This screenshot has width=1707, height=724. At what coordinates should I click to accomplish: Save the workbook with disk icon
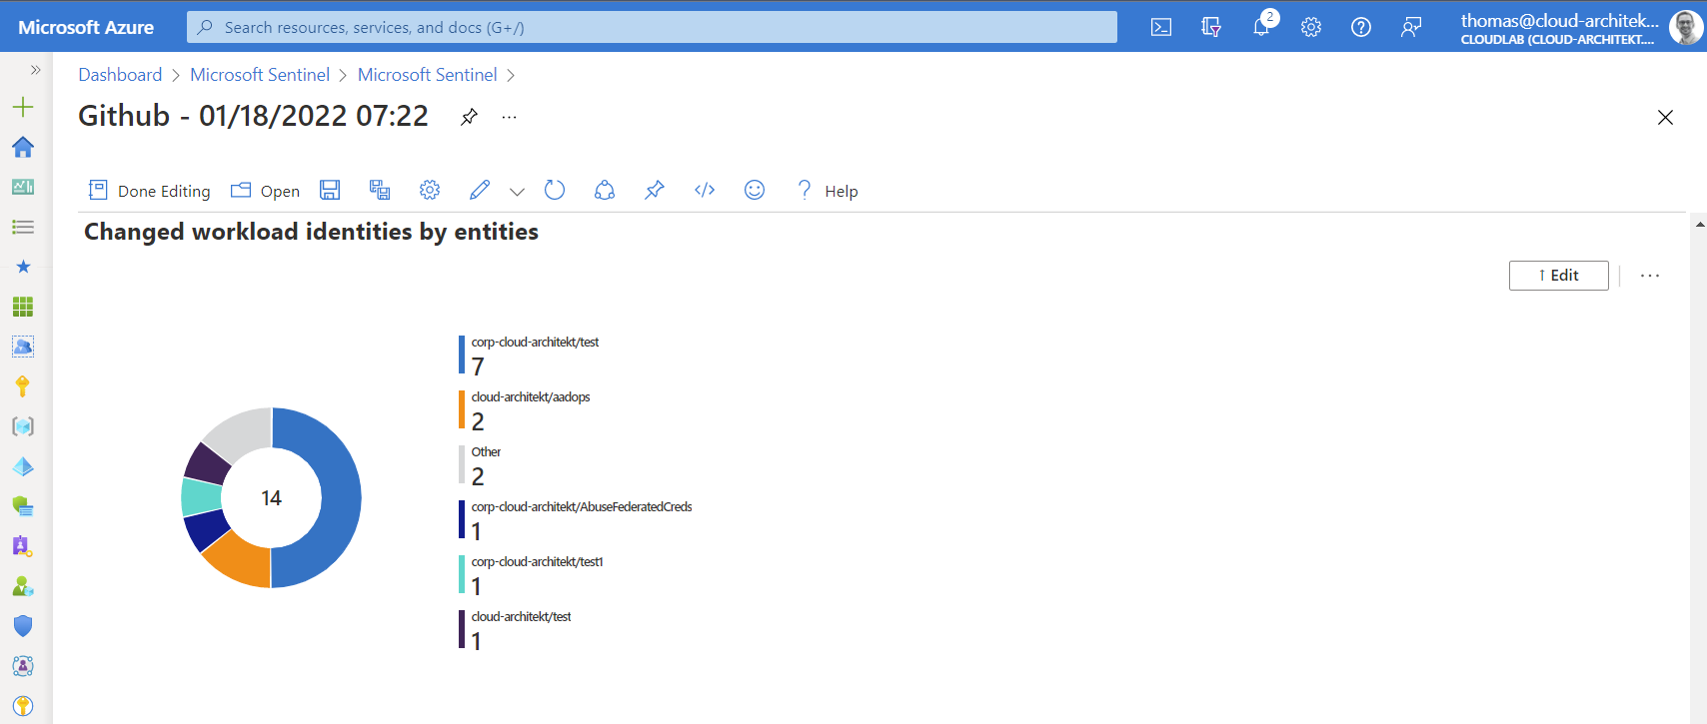(x=330, y=190)
